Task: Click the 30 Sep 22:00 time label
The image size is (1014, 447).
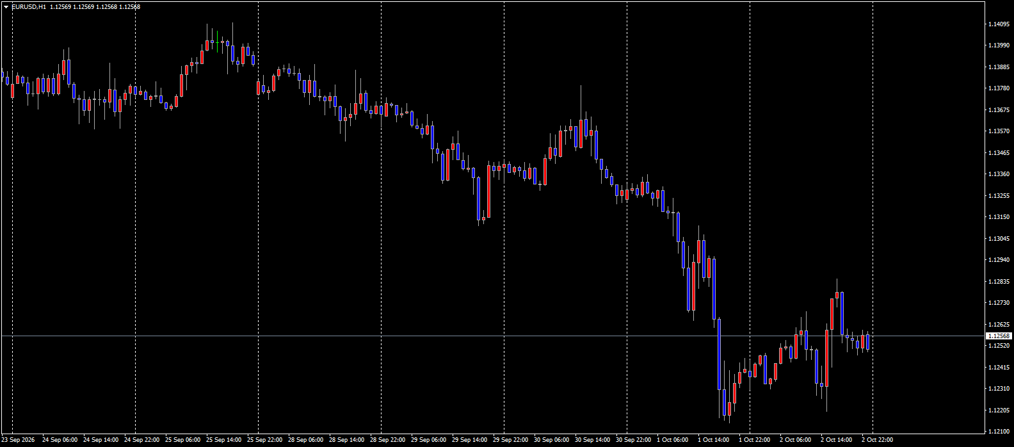Action: point(633,440)
